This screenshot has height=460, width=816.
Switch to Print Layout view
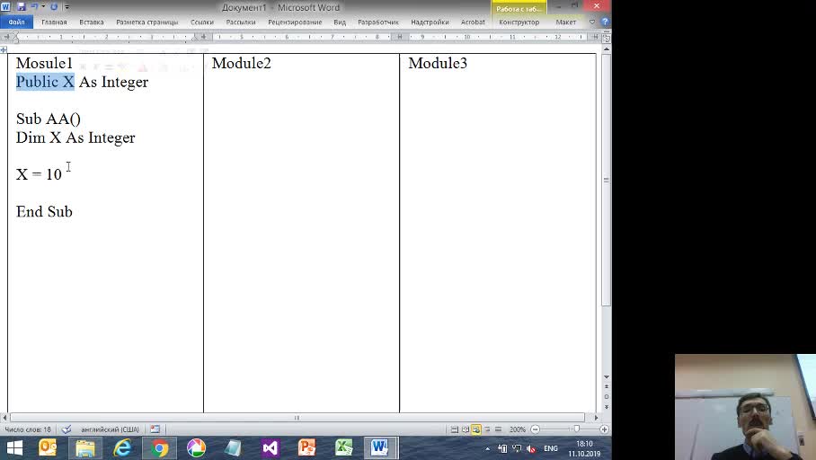point(455,429)
